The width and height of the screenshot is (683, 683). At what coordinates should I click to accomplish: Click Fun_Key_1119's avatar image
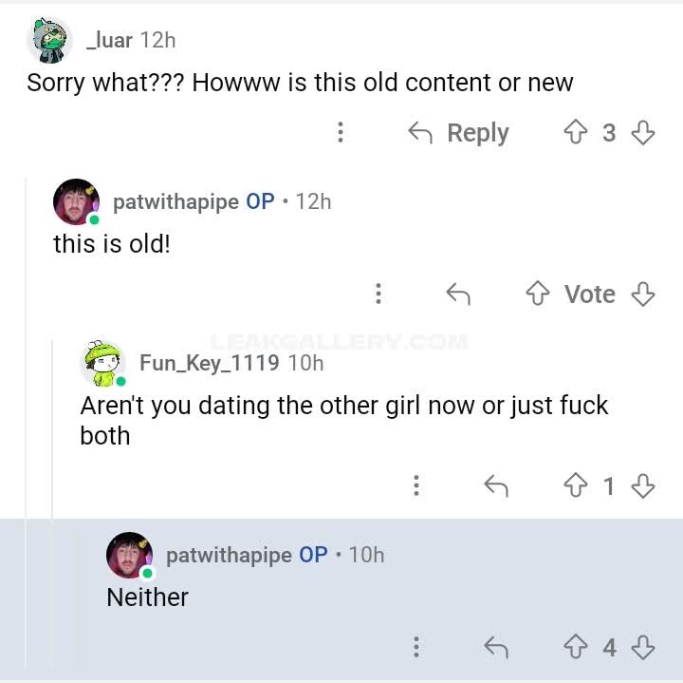click(103, 362)
